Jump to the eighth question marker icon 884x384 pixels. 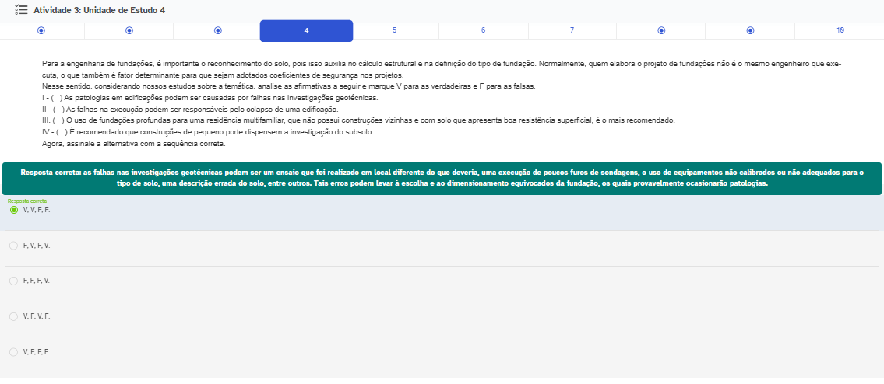click(661, 30)
